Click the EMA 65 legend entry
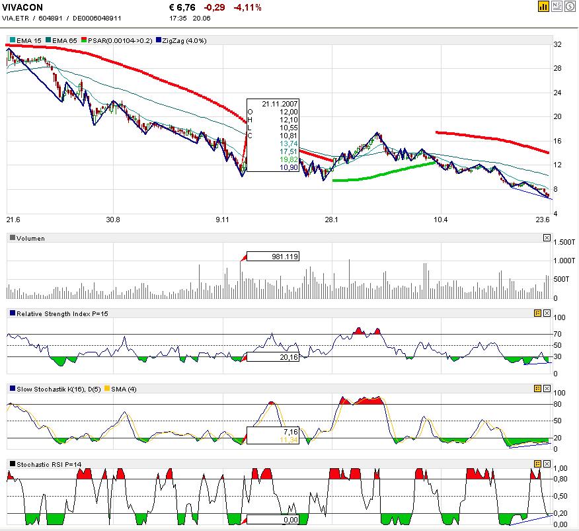579x531 pixels. [x=63, y=41]
